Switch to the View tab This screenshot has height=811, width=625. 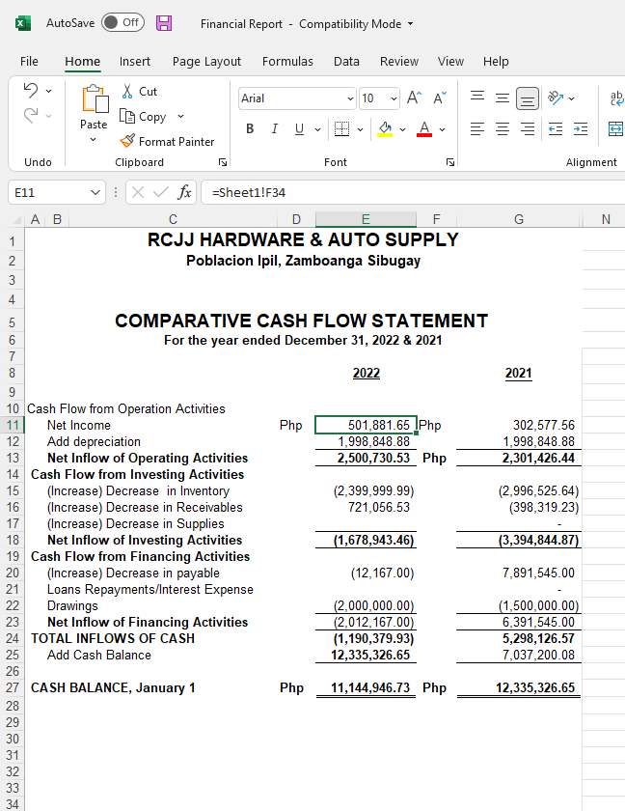[x=451, y=61]
